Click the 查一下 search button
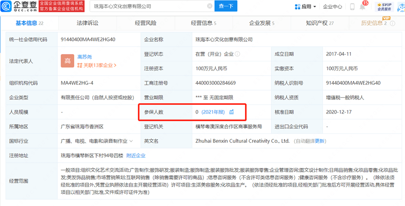405x206 pixels. coord(226,6)
